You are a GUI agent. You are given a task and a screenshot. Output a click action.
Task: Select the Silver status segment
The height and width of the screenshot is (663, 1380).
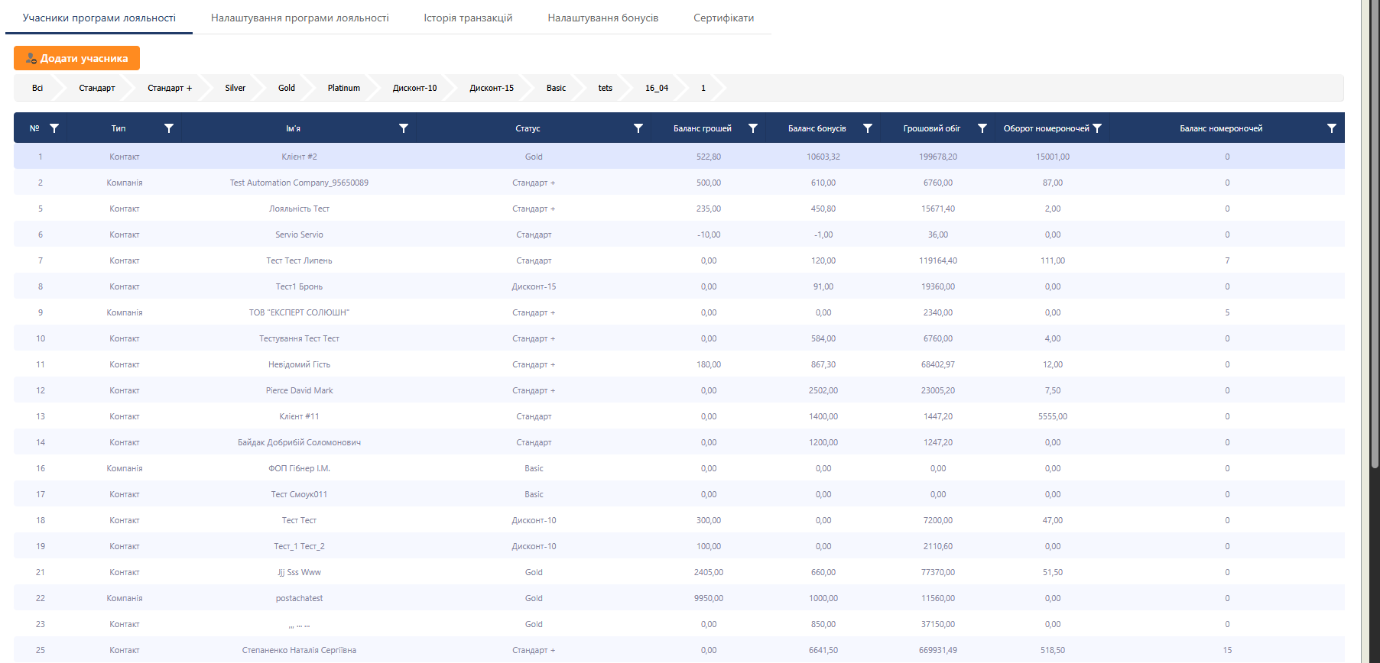[235, 88]
